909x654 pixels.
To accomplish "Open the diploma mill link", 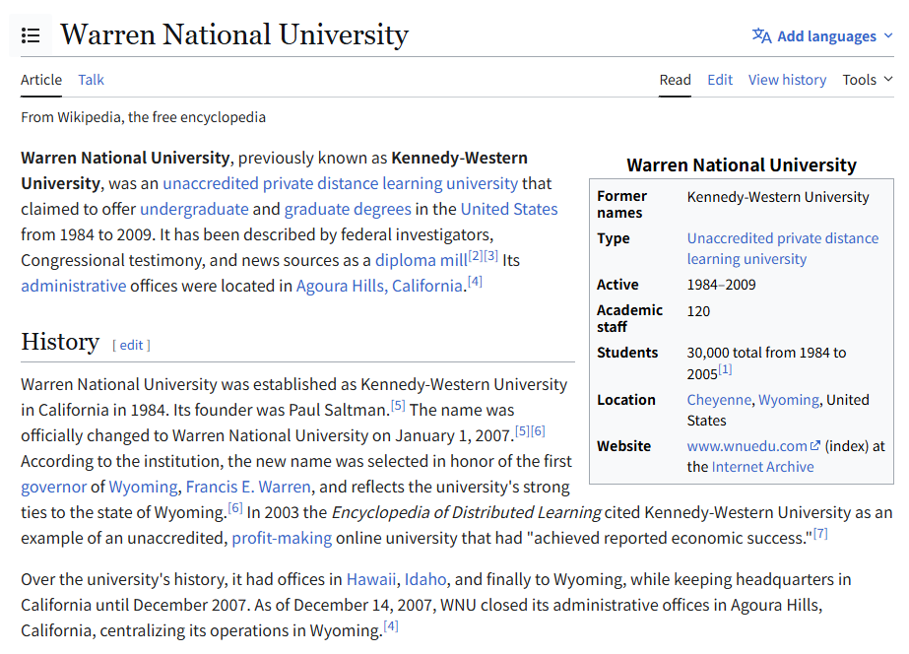I will pyautogui.click(x=421, y=260).
